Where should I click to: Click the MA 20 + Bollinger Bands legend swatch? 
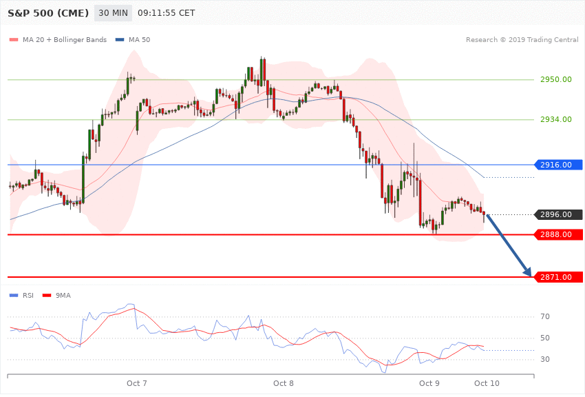point(14,39)
